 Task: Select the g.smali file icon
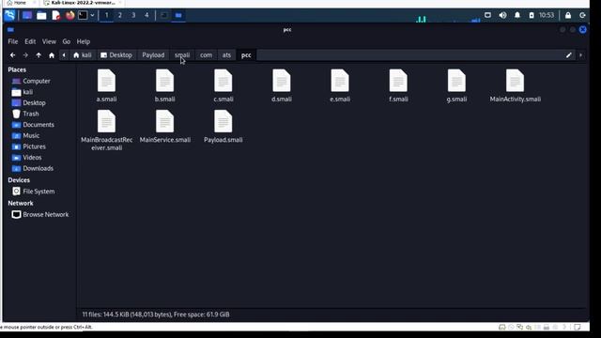(456, 81)
